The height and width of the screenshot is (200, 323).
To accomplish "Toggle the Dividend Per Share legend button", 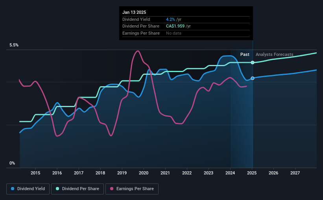I will coord(78,189).
